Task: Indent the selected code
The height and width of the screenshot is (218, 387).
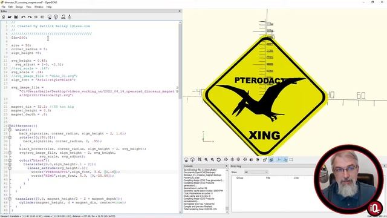Action: click(42, 17)
